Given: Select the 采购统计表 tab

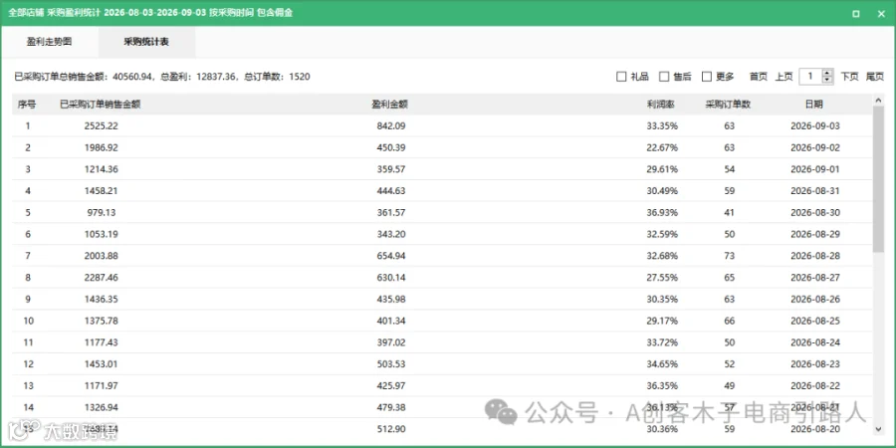Looking at the screenshot, I should click(146, 42).
